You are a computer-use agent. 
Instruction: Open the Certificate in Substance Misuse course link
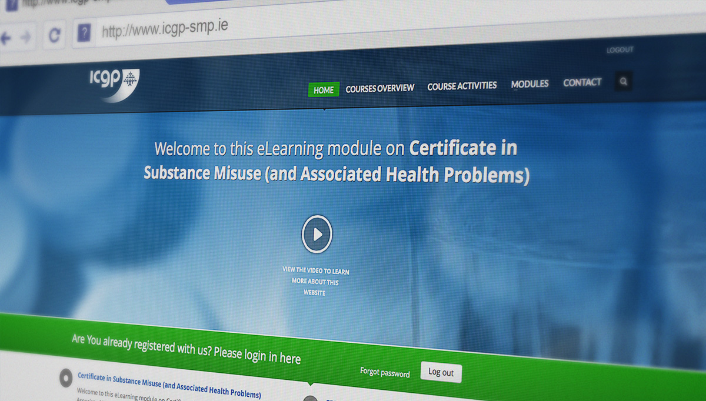(x=169, y=384)
